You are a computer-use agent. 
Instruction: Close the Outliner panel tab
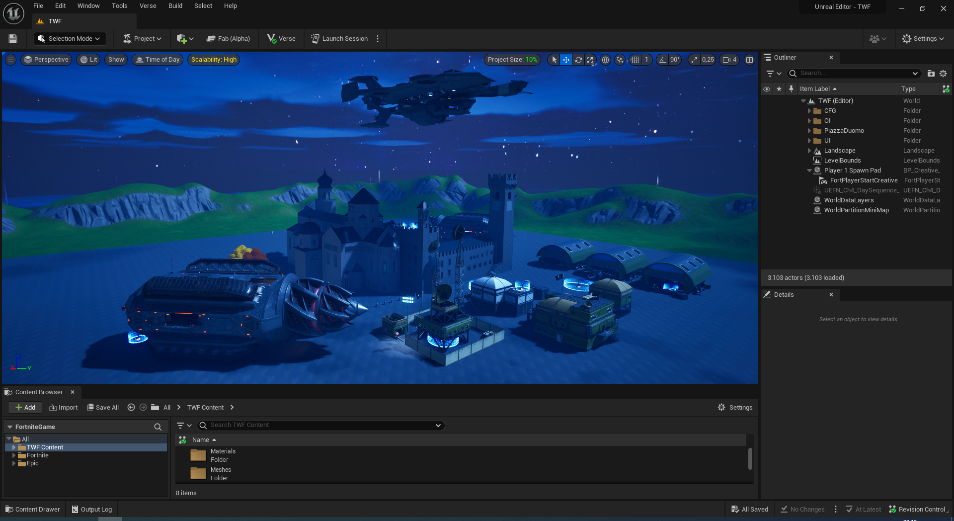831,58
